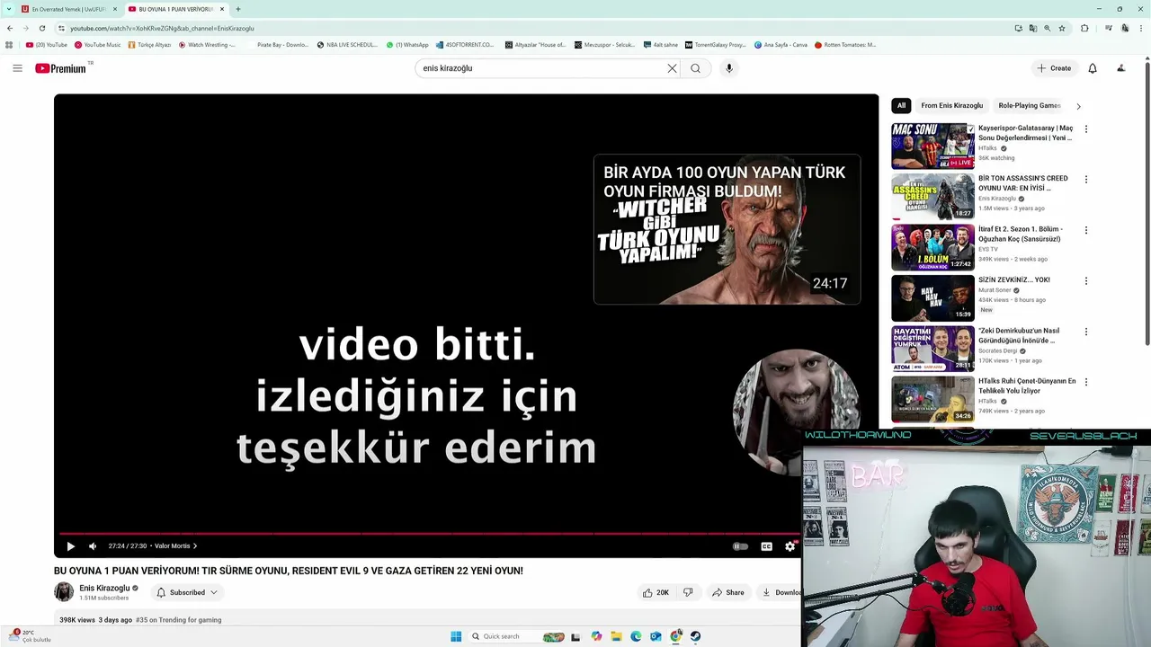Open YouTube notifications bell
Screen dimensions: 1151x647
click(1093, 68)
